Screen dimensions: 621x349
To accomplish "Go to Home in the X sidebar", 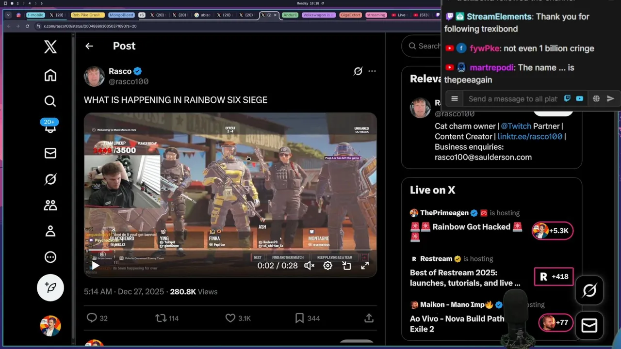I will click(50, 75).
